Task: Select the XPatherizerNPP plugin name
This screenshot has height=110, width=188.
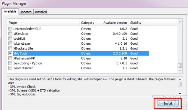Action: (24, 58)
